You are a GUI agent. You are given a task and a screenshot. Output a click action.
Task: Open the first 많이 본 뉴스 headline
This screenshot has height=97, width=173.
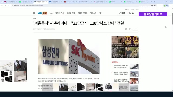(x=121, y=67)
